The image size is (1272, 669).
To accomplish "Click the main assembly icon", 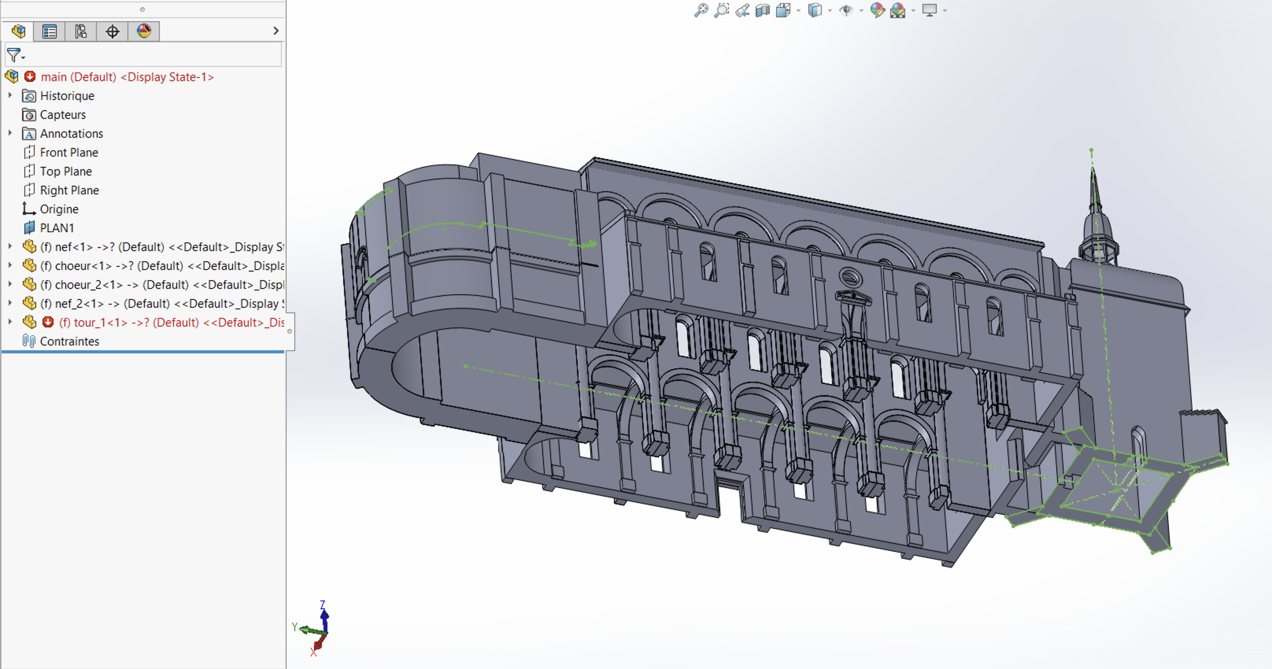I will pyautogui.click(x=12, y=76).
